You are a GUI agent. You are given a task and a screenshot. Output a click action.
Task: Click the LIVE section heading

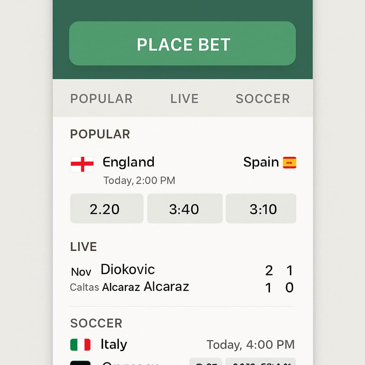[x=83, y=247]
